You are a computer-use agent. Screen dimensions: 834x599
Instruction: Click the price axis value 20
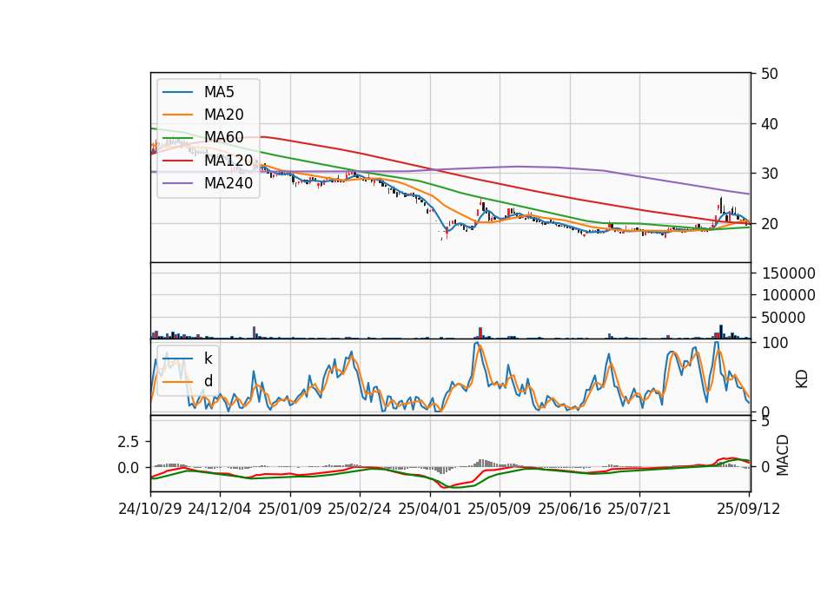pos(770,224)
